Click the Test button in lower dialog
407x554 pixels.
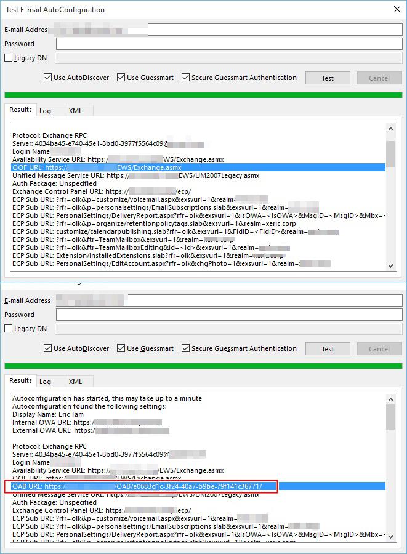tap(328, 349)
